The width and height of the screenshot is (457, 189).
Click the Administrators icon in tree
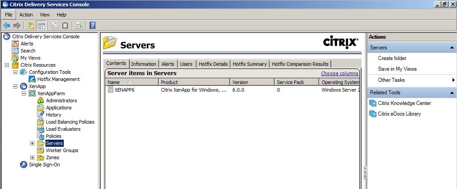click(41, 101)
